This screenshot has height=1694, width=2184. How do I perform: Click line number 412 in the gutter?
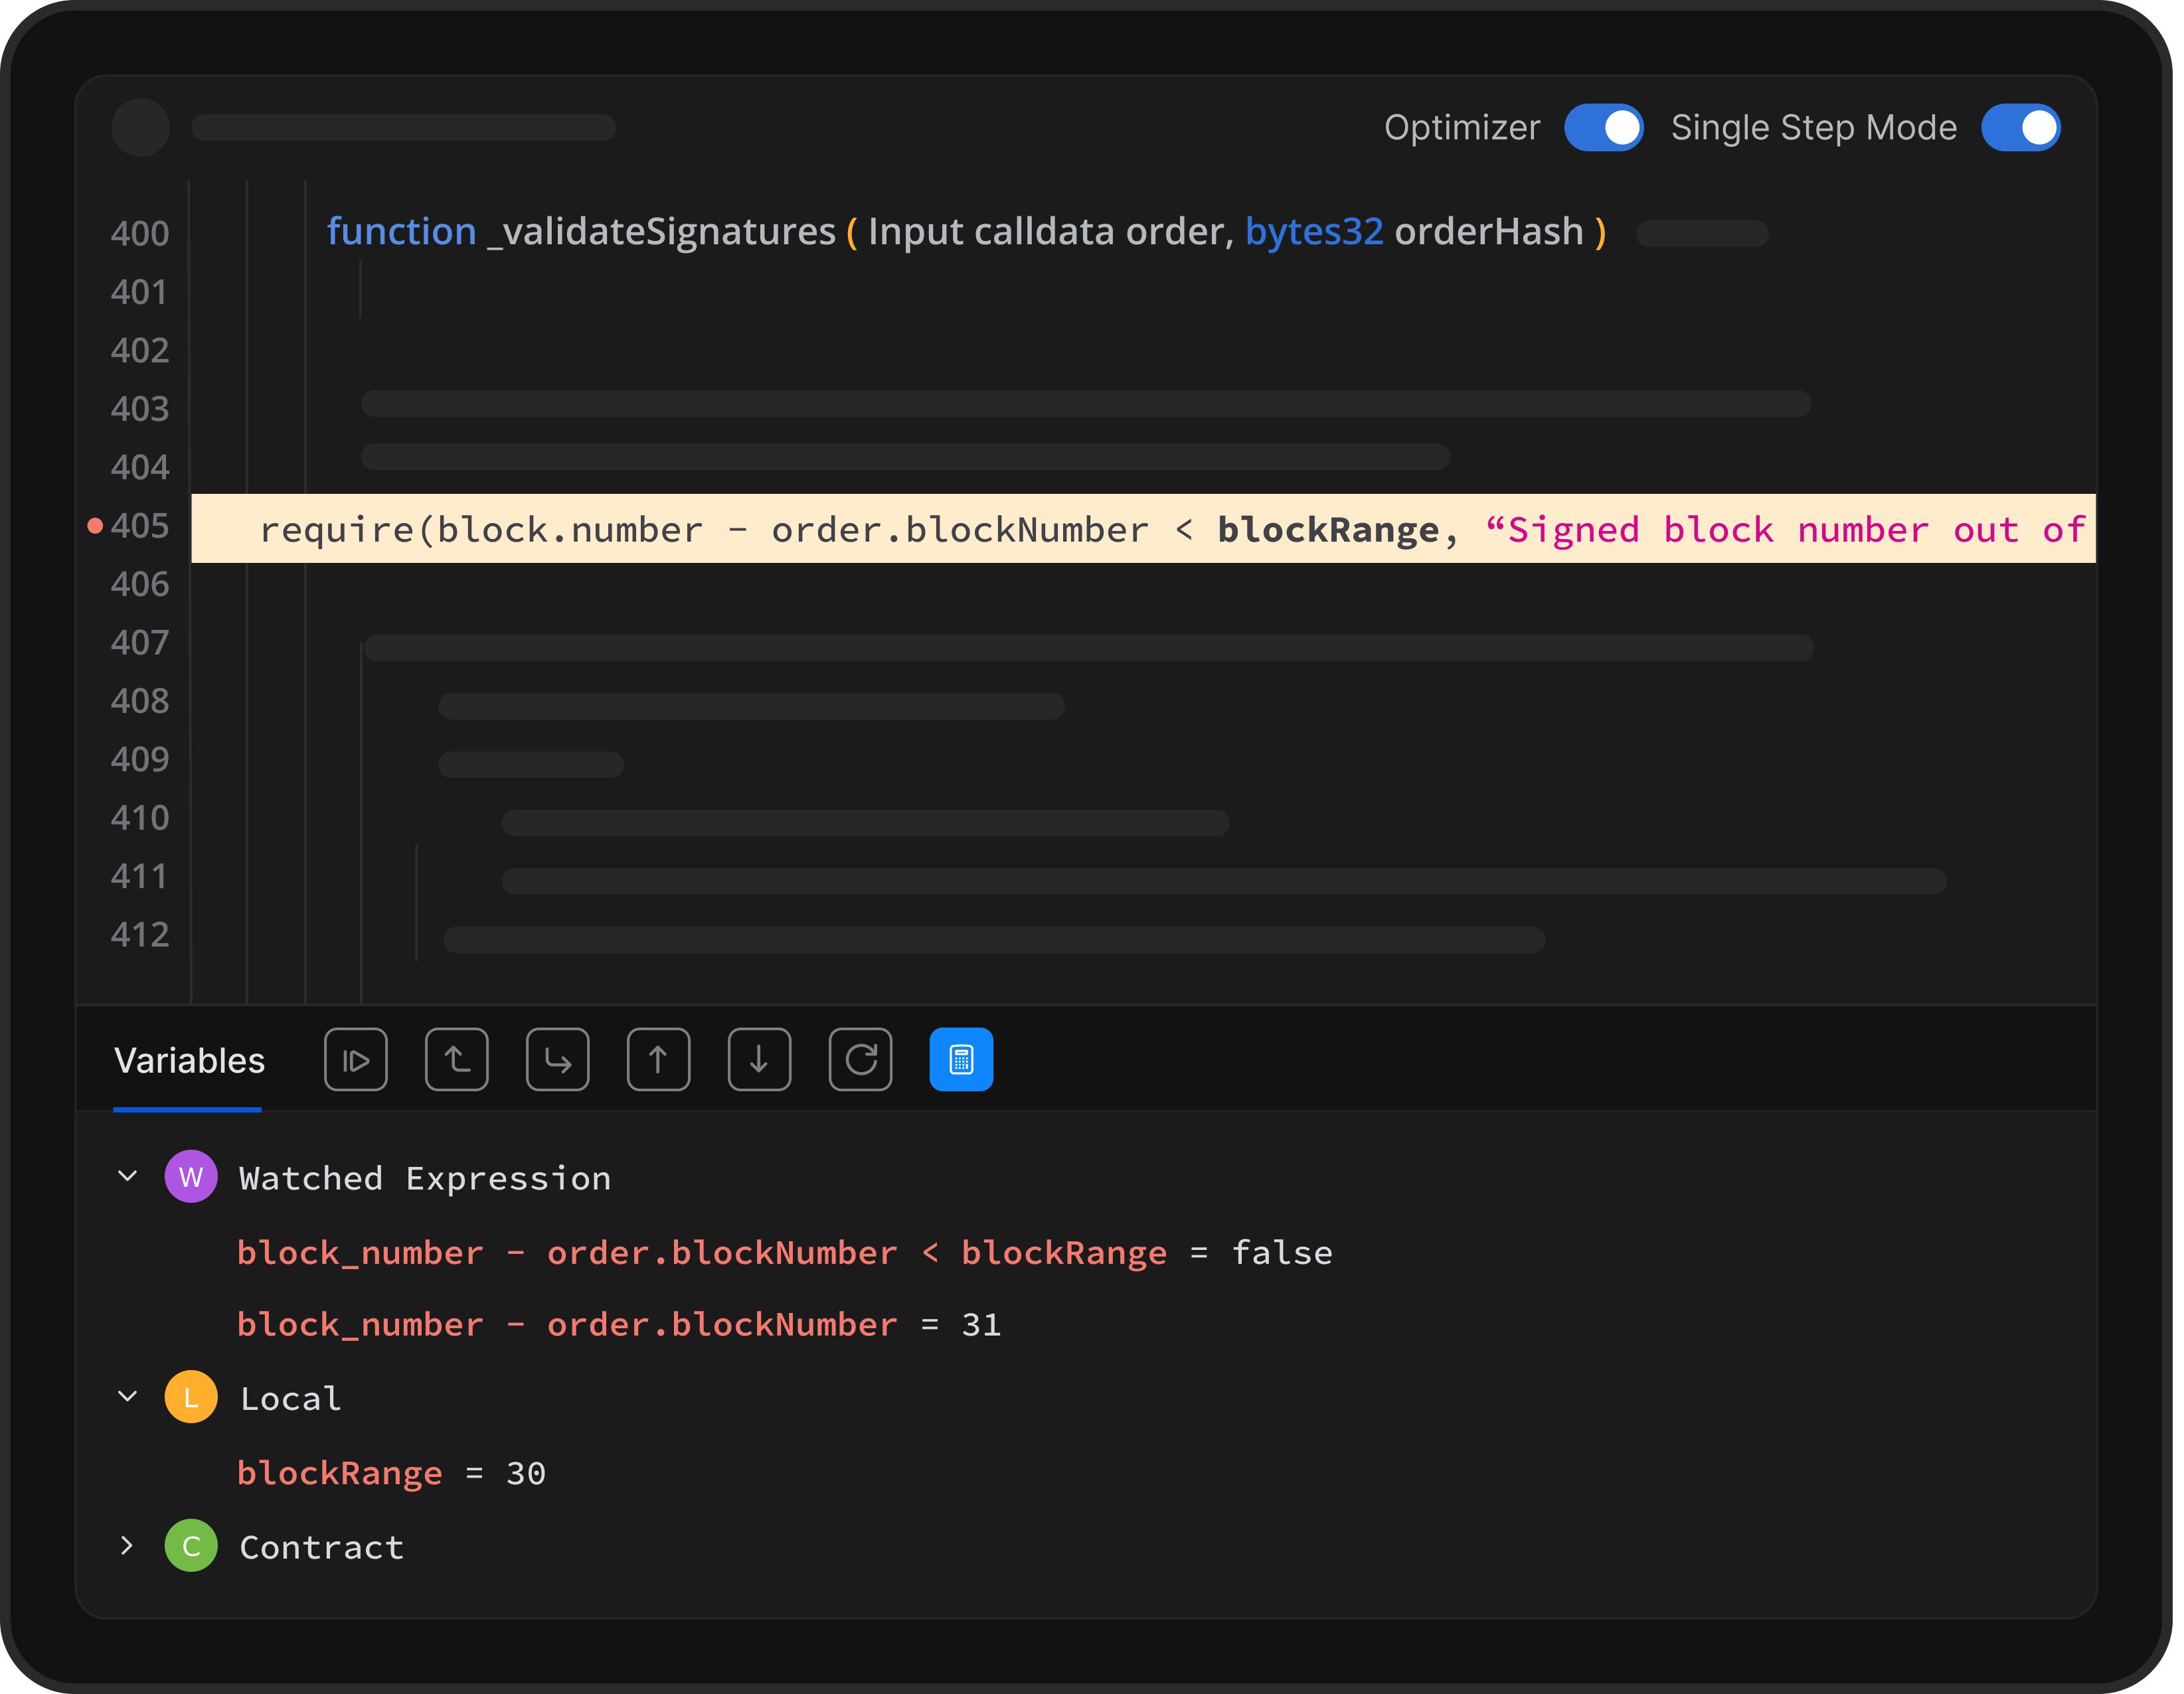tap(140, 935)
